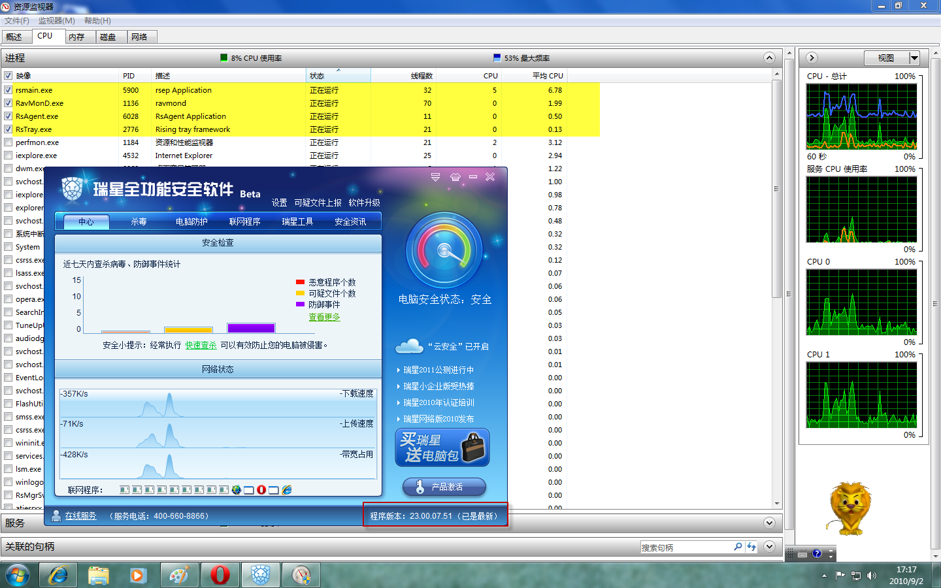Click the refresh arrows icon beside handle search
The image size is (941, 588).
[751, 547]
